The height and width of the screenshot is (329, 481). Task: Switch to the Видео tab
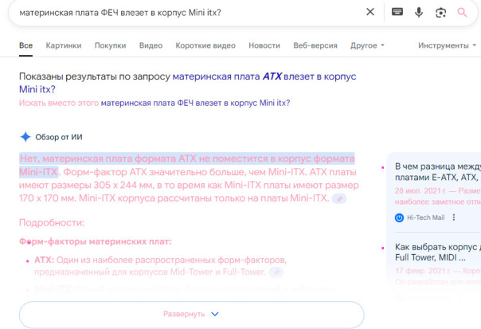coord(151,45)
